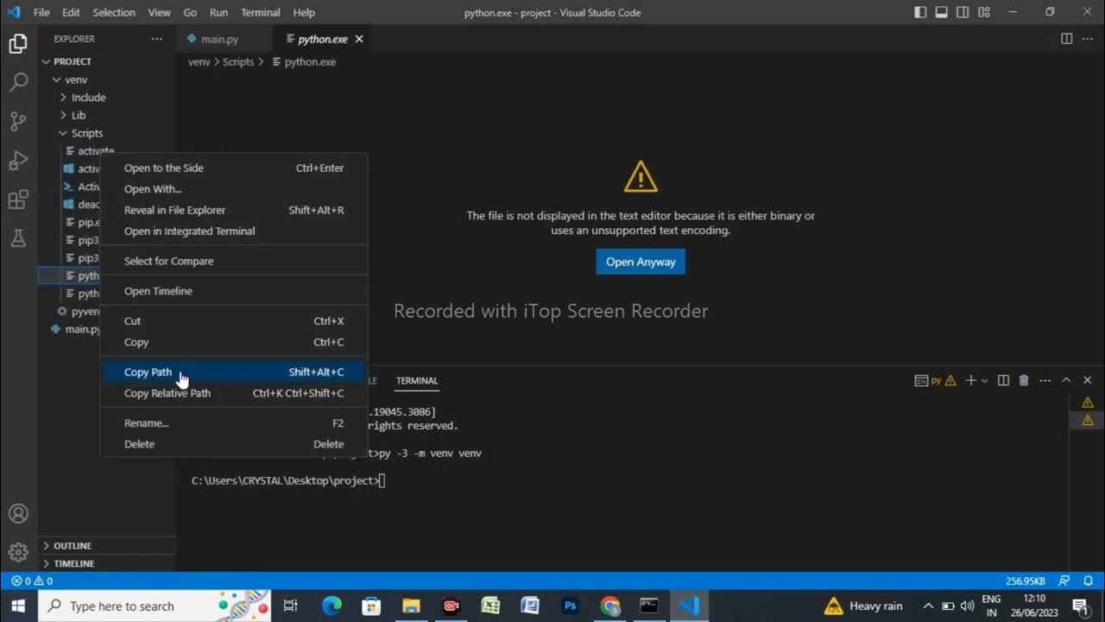Kill terminal with trash icon

click(1024, 380)
